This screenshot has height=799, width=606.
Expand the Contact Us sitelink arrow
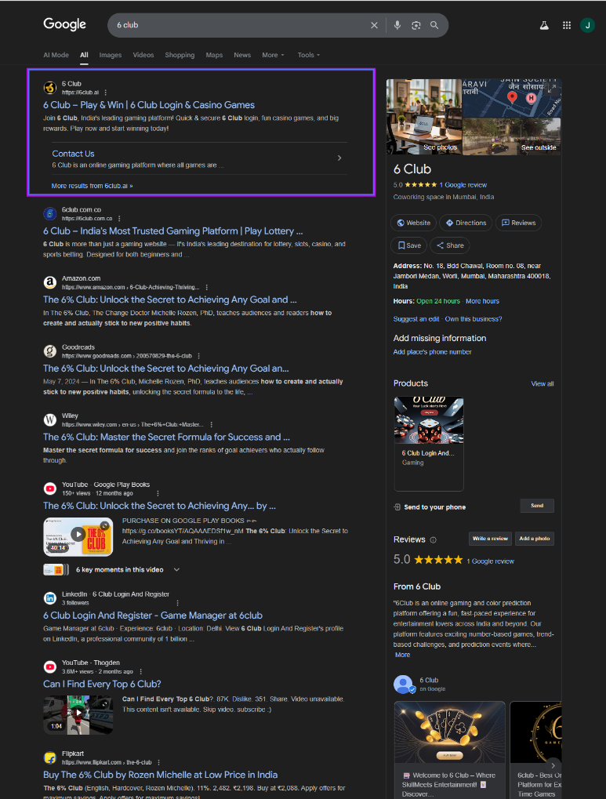(339, 158)
